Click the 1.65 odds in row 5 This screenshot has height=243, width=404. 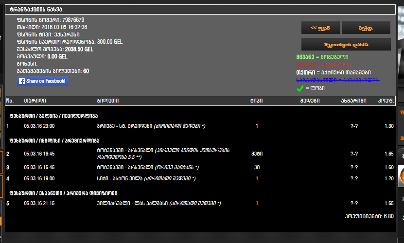389,203
